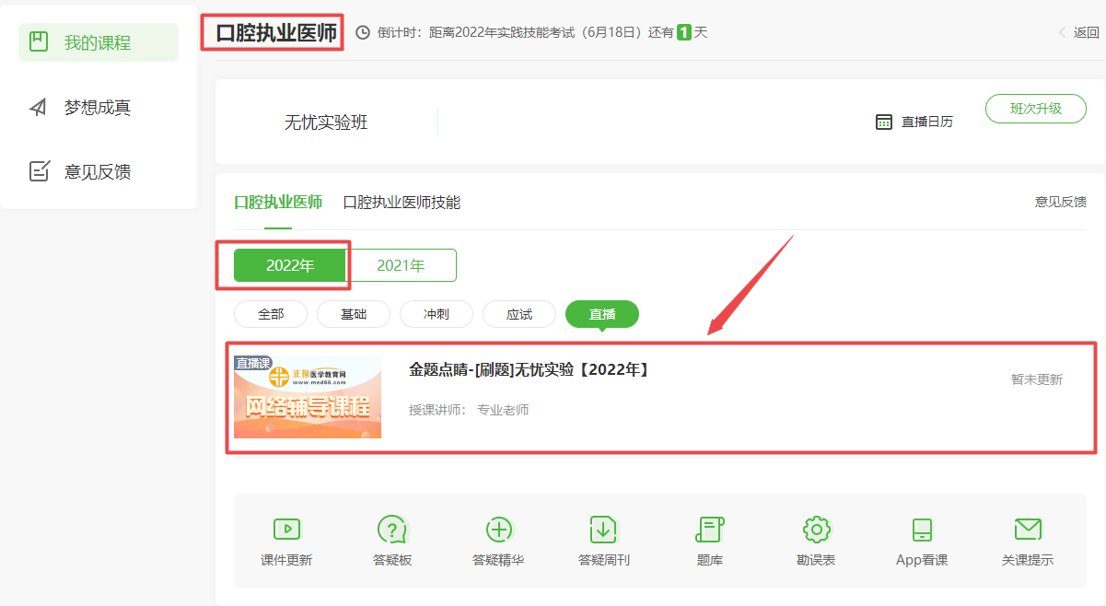Open 梦想成真 in the sidebar

[98, 108]
